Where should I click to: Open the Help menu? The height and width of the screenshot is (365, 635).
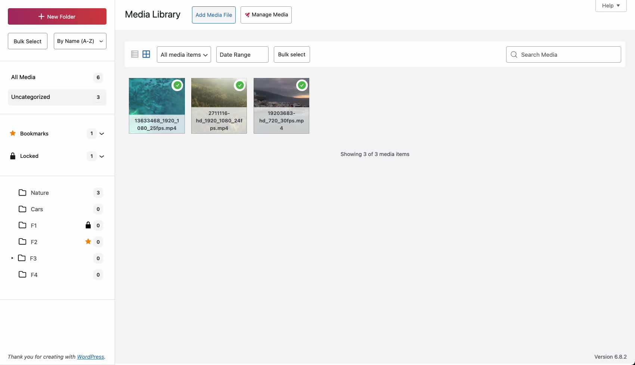[610, 6]
